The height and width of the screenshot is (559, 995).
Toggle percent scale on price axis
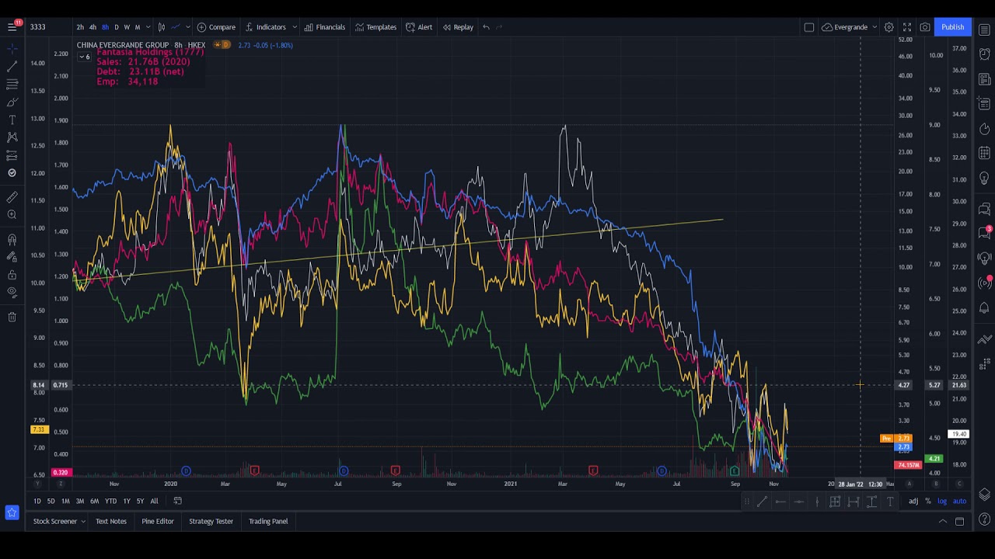[x=927, y=502]
